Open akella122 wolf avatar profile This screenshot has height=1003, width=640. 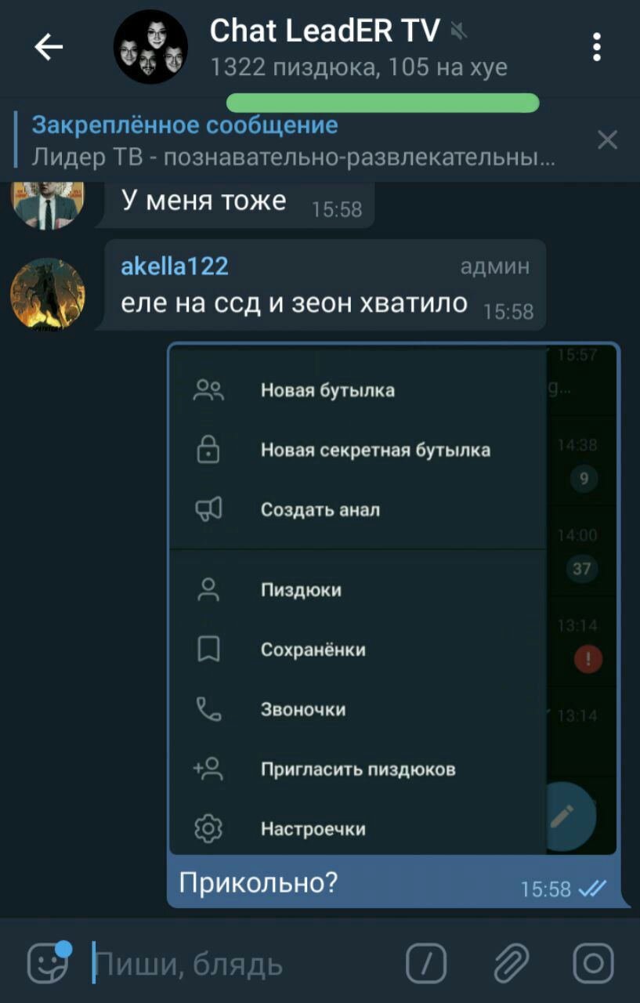click(x=48, y=294)
